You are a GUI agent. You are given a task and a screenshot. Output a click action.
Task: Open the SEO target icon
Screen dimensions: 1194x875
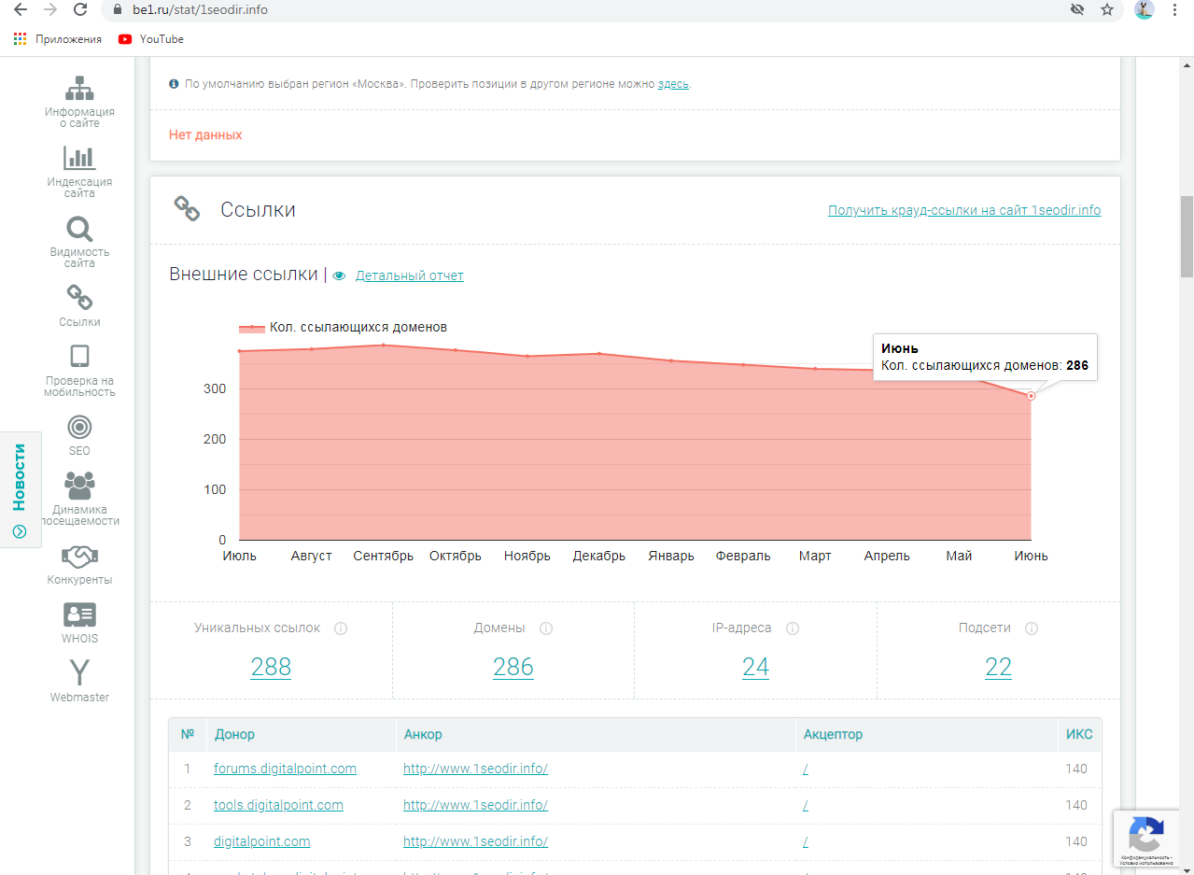click(79, 427)
